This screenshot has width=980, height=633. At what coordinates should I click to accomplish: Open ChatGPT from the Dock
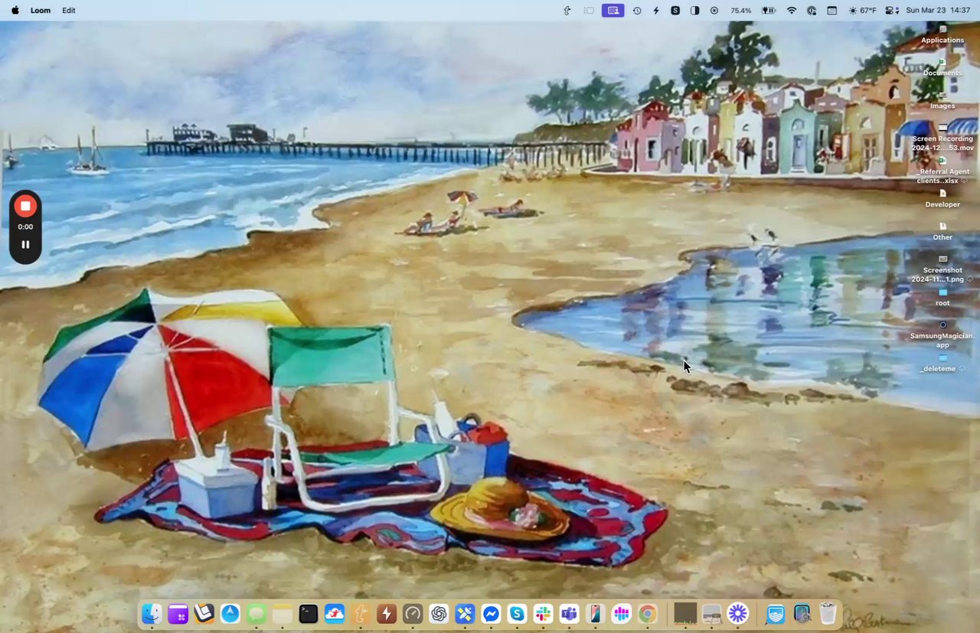pos(439,614)
